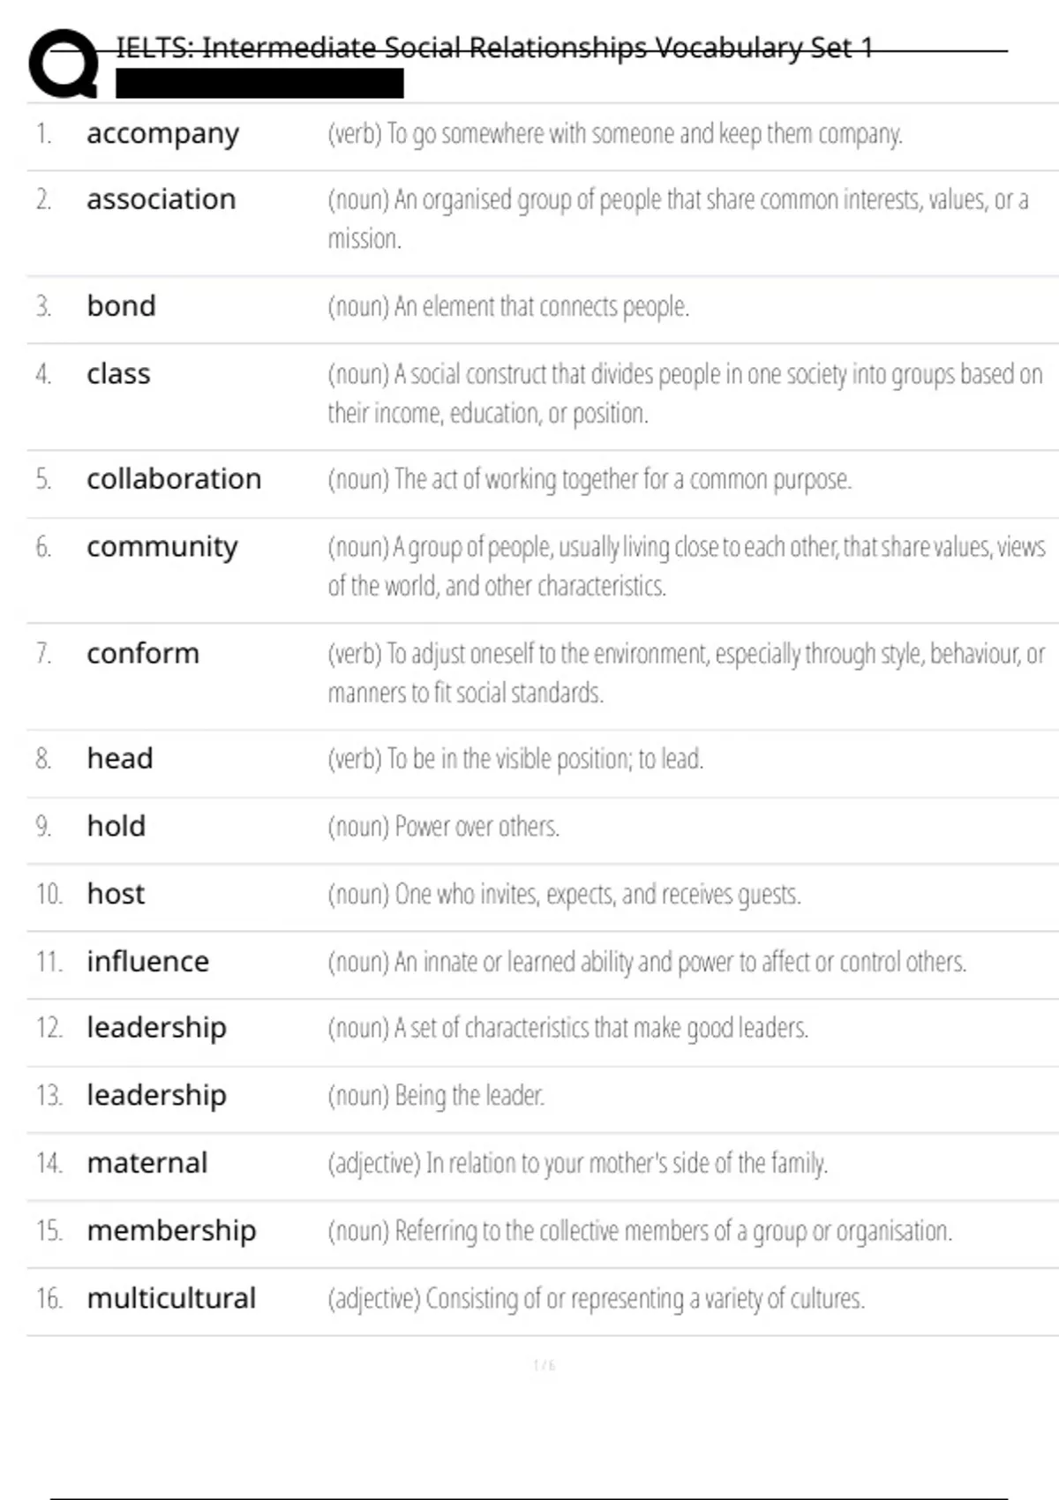Click the term 'influence'
Screen dimensions: 1059x1500
pos(147,961)
